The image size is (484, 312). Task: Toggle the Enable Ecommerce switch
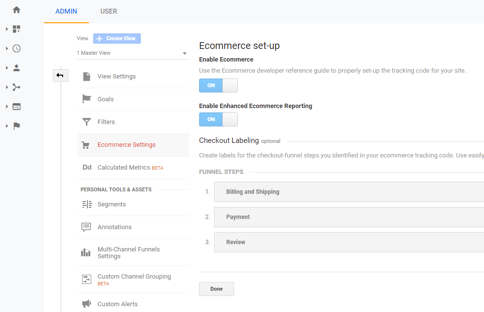tap(218, 85)
